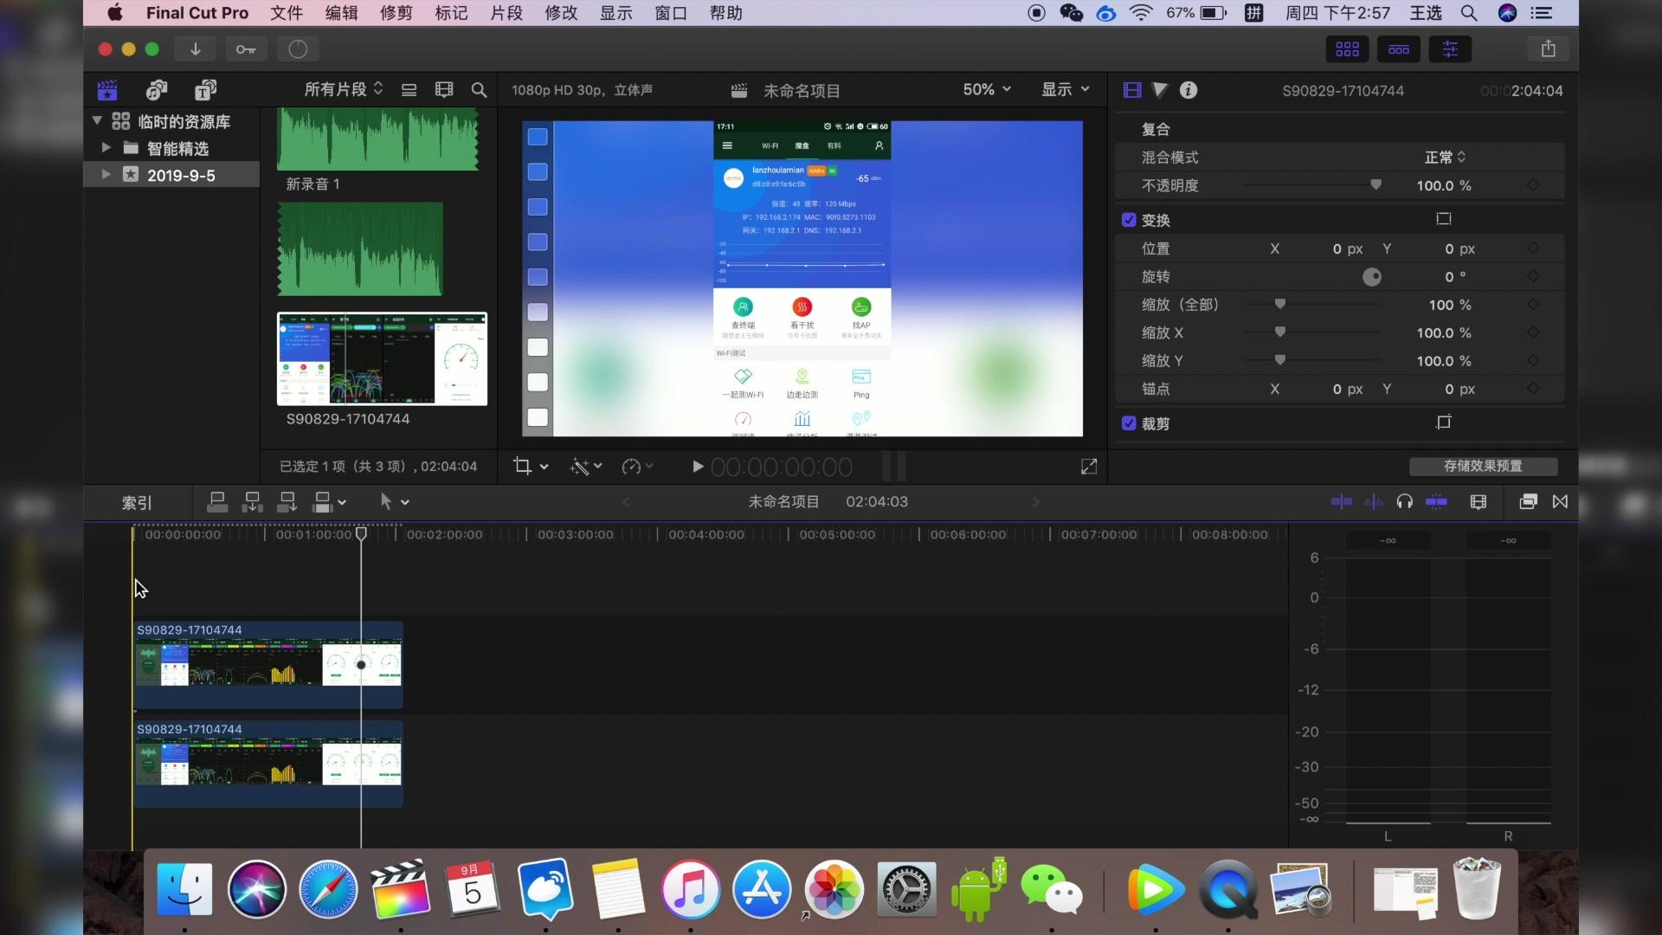Open the enhancement magic wand dropdown

pos(585,467)
